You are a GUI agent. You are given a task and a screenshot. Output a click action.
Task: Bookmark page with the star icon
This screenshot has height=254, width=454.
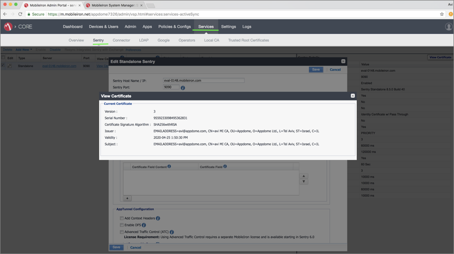[x=442, y=14]
